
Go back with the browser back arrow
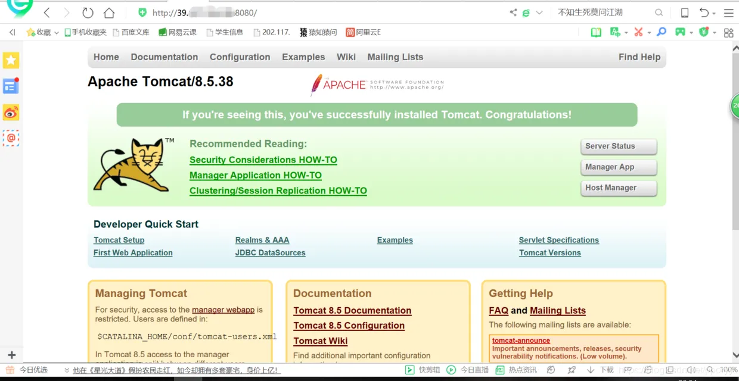[47, 13]
